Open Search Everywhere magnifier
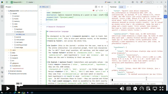This screenshot has height=94, width=168. 137,2
